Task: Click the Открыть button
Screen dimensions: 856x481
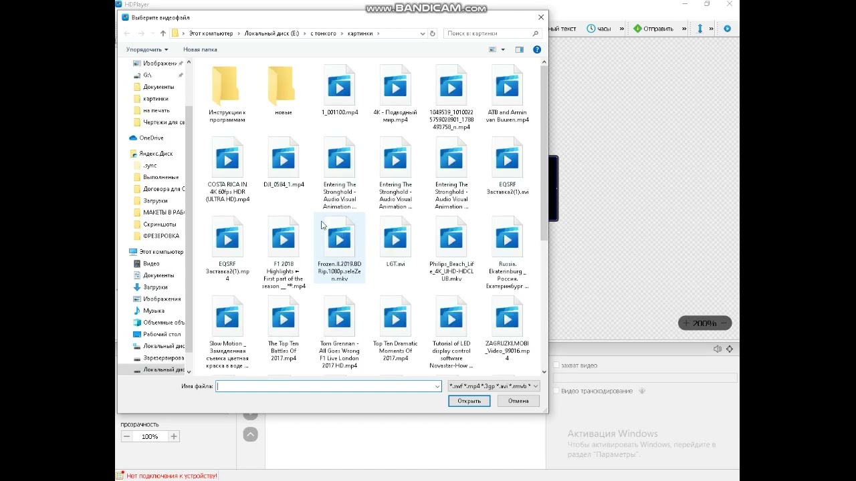Action: [x=469, y=401]
